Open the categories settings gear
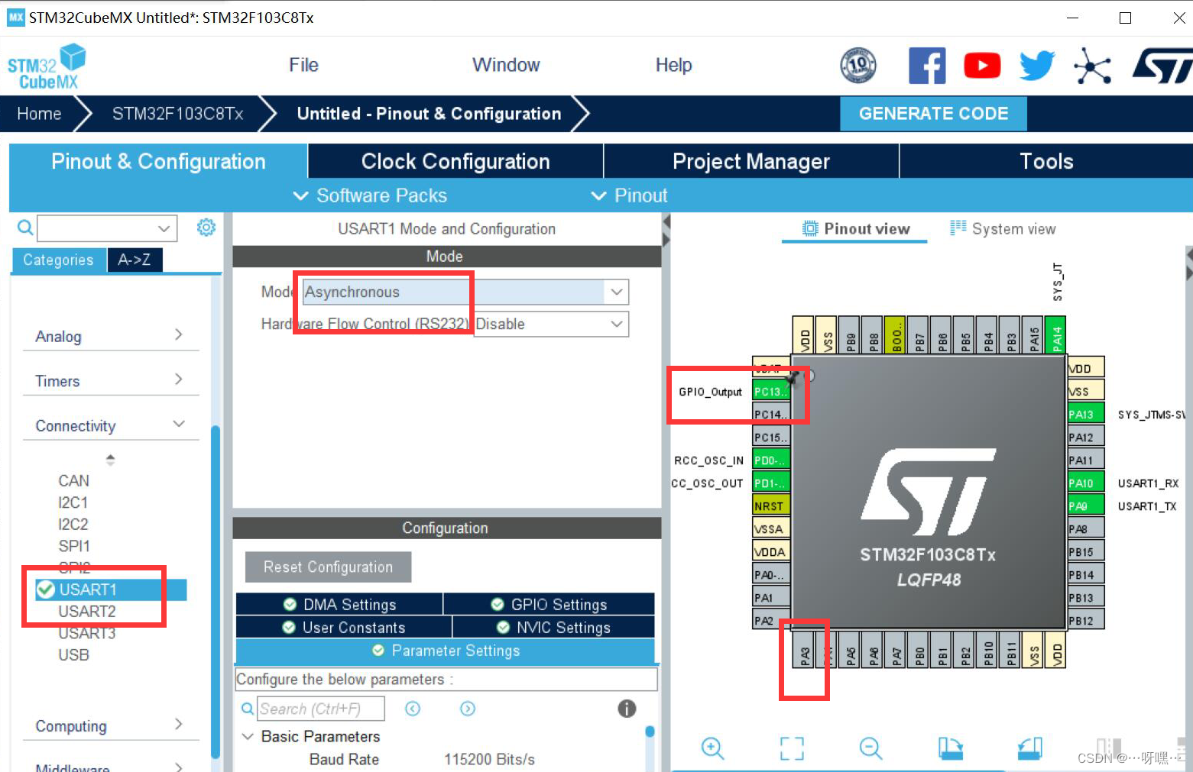 point(206,228)
